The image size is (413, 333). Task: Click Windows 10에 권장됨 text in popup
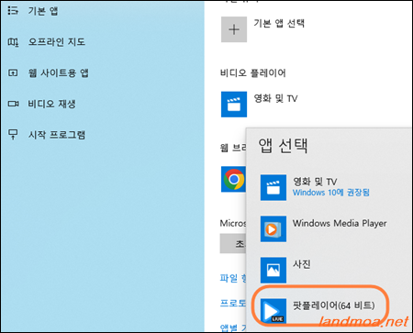(331, 193)
